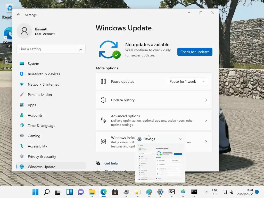The width and height of the screenshot is (264, 198).
Task: Click the Get help link
Action: click(x=111, y=163)
